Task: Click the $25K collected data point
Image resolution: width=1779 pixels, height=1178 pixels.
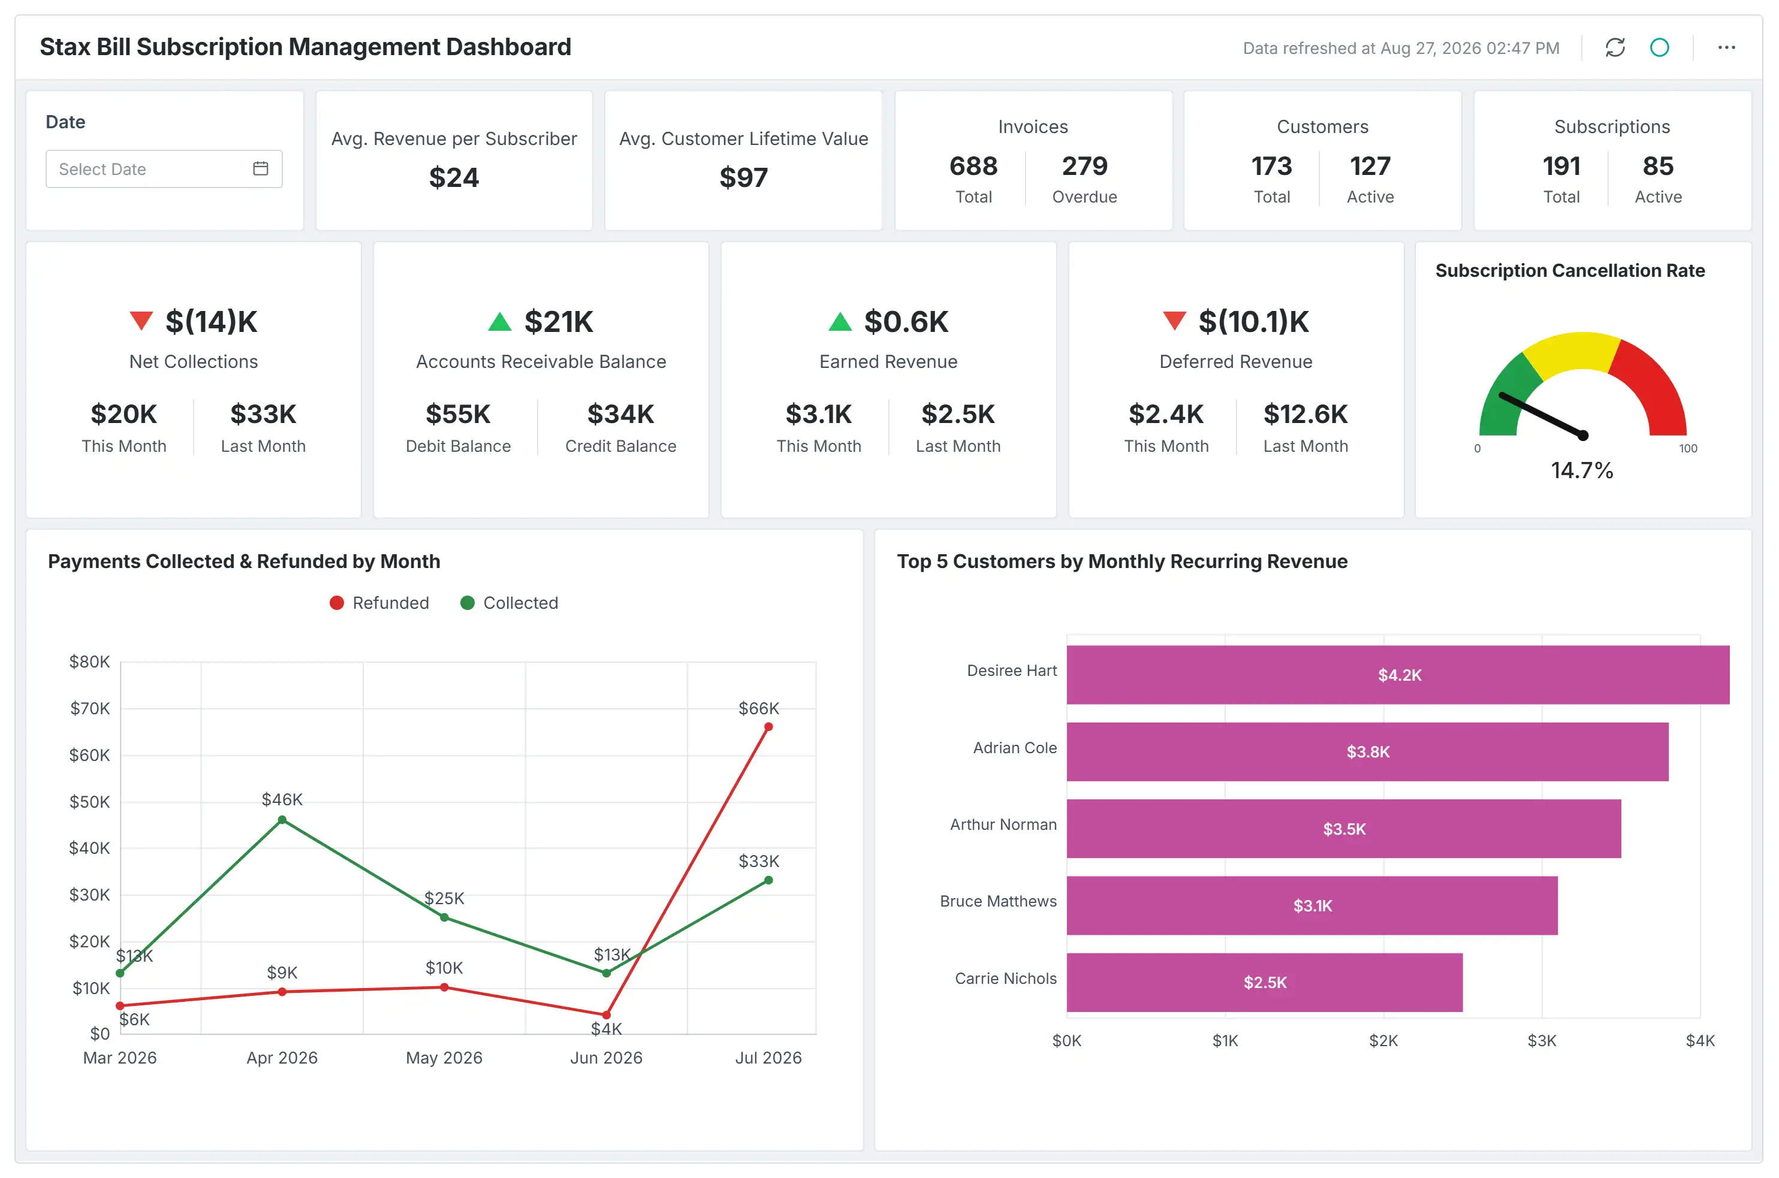Action: 444,917
